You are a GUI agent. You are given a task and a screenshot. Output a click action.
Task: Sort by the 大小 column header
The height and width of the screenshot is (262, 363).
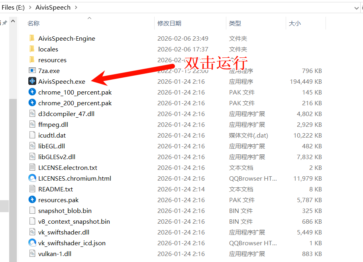(295, 23)
